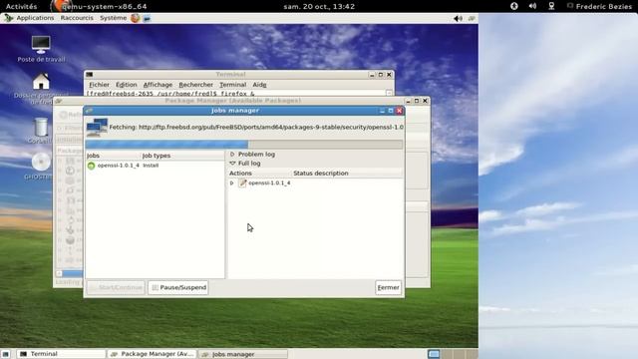Open the Système menu
638x359 pixels.
(x=113, y=18)
